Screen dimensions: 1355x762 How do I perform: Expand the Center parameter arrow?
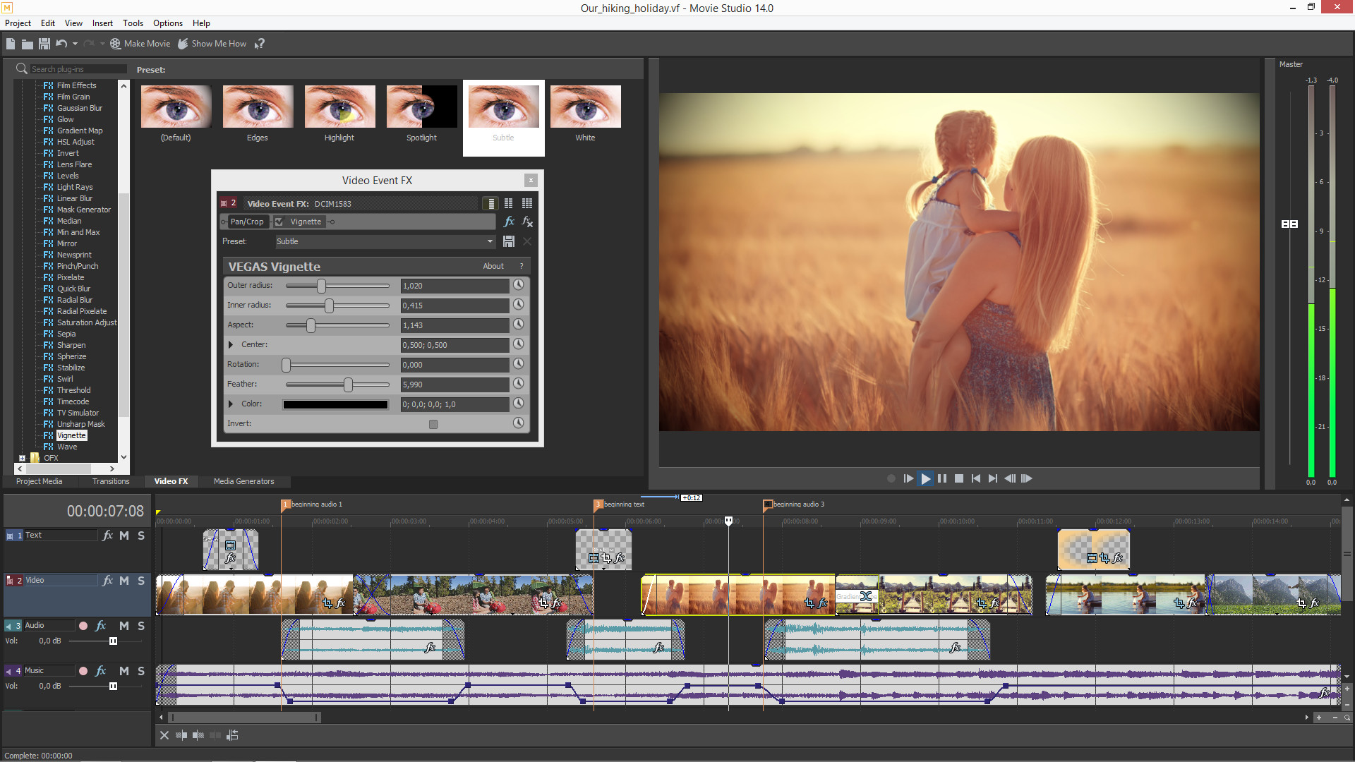coord(231,344)
